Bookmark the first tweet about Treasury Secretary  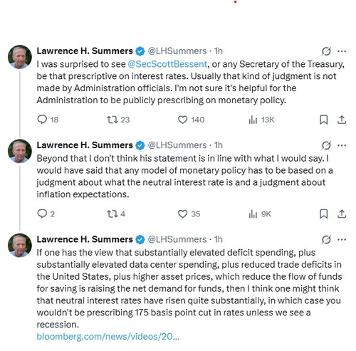pos(324,120)
